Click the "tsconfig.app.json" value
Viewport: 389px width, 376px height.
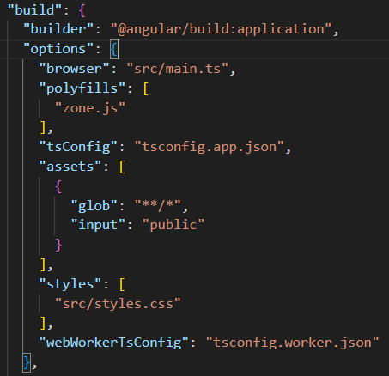210,147
